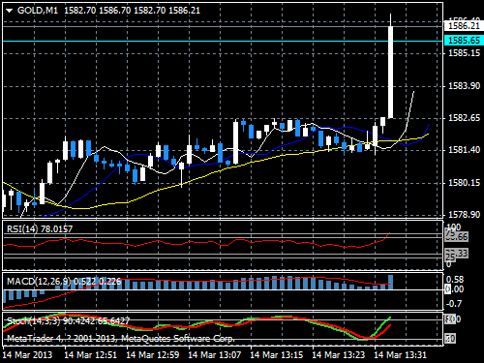Select the 14 Mar 13:15 time label
Image resolution: width=484 pixels, height=363 pixels.
pyautogui.click(x=277, y=355)
